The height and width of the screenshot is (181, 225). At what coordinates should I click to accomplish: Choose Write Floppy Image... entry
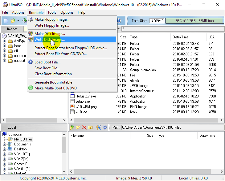[72, 25]
